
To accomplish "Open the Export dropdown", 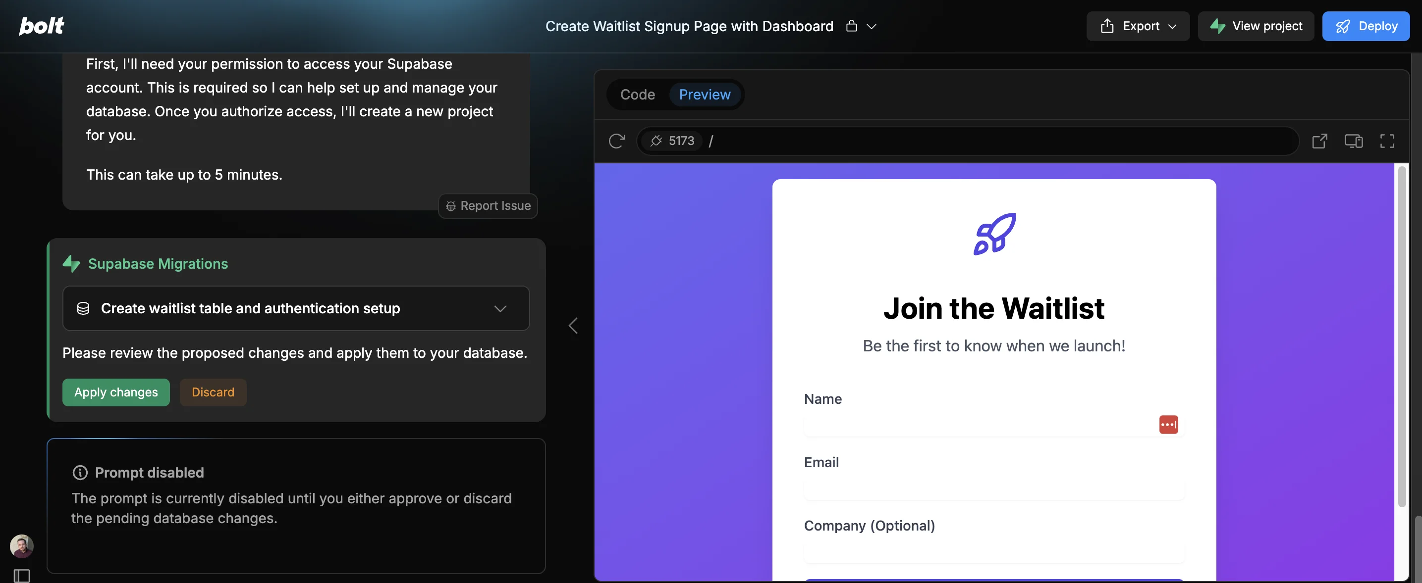I will (1138, 26).
